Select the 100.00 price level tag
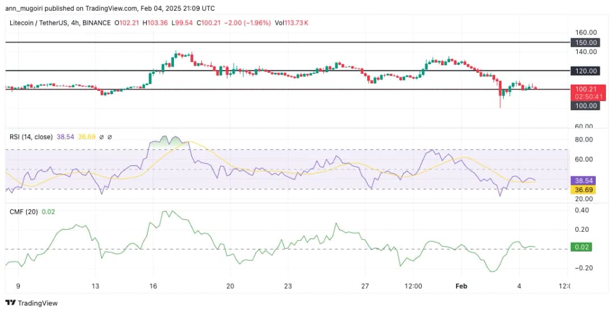The height and width of the screenshot is (312, 614). click(585, 106)
